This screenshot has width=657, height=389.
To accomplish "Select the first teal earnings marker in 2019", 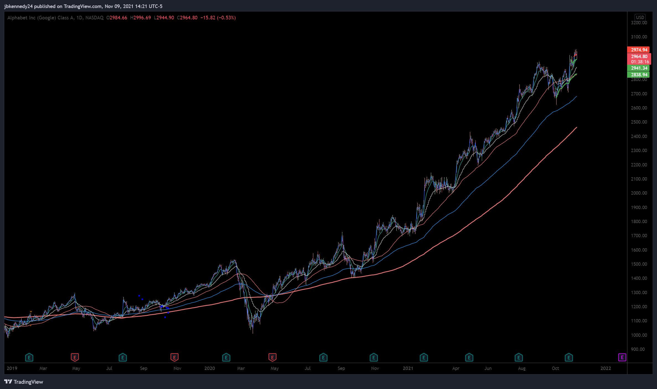I will 29,357.
